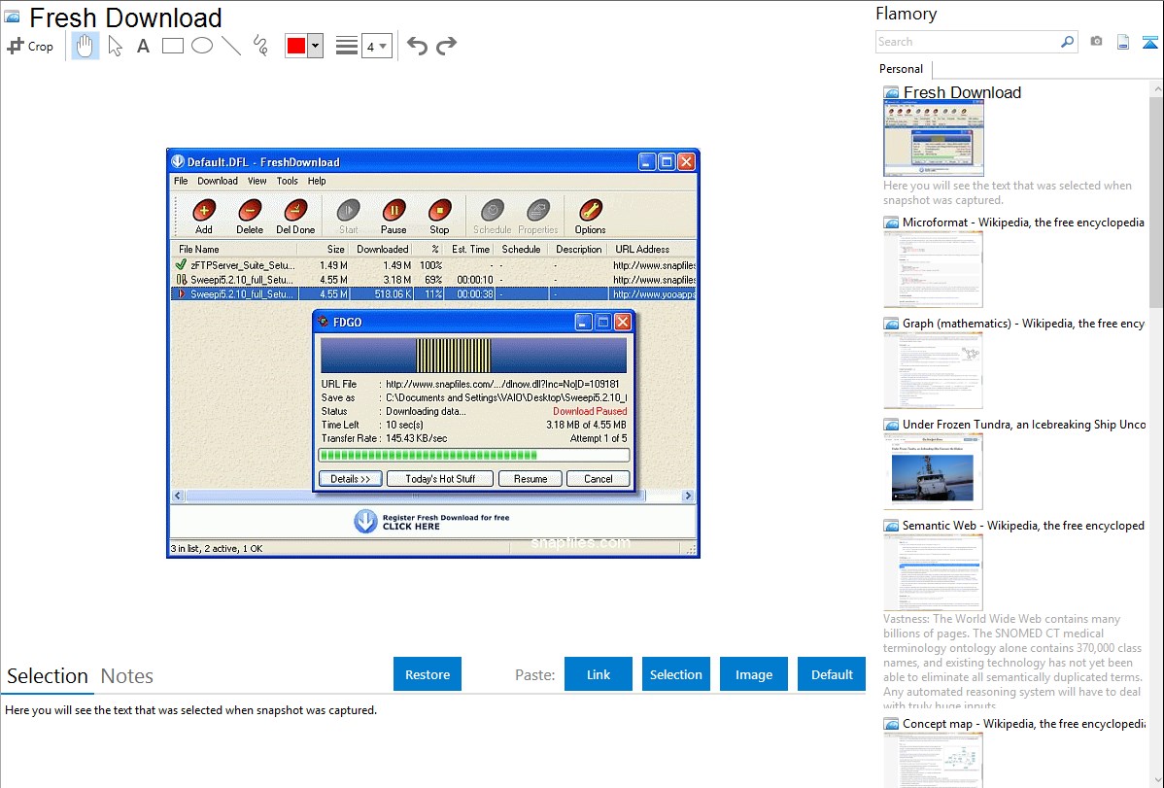Viewport: 1164px width, 788px height.
Task: Open the Microformat Wikipedia snapshot thumbnail
Action: point(933,269)
